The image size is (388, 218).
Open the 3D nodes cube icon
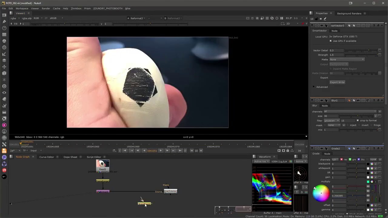4,73
